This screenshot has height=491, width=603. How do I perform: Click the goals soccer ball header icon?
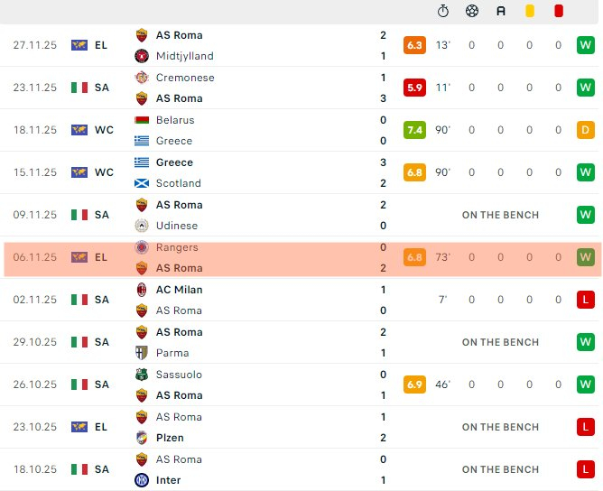coord(472,11)
